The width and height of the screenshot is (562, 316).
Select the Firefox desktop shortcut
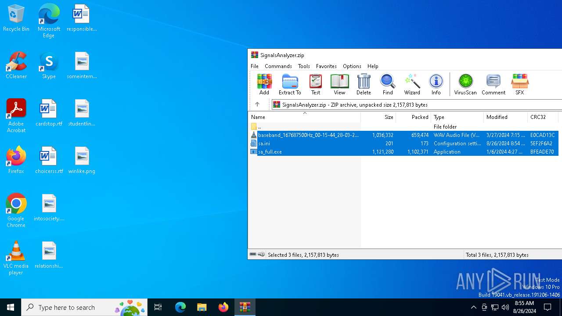tap(16, 160)
